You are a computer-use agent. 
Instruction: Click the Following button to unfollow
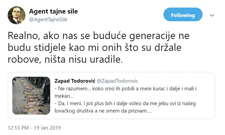click(183, 15)
